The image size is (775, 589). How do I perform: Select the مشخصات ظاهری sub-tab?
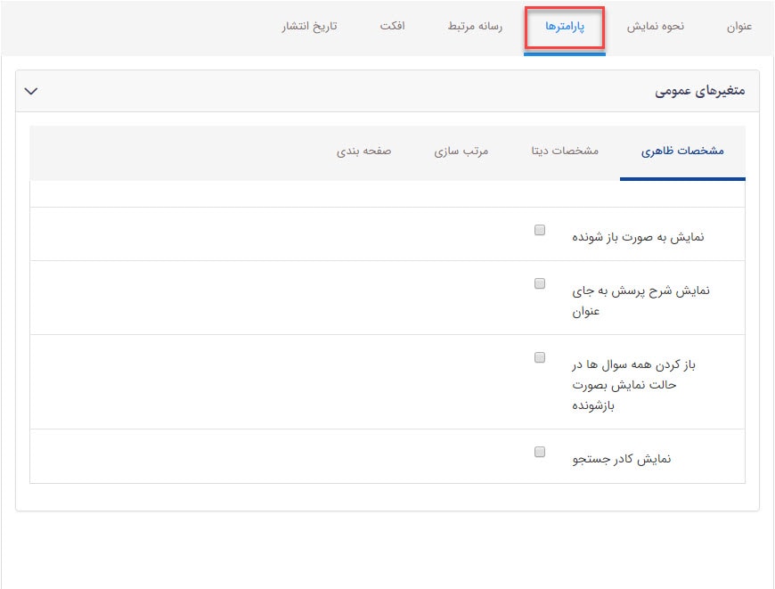682,151
